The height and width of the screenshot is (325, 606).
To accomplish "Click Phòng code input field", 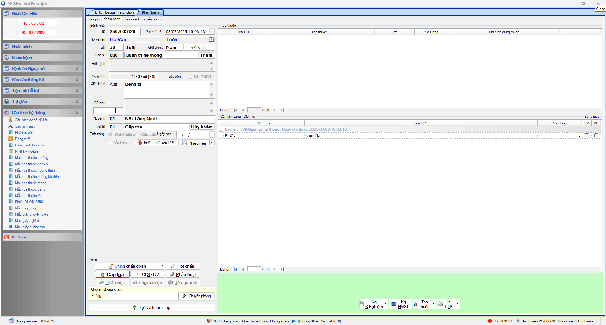I will pyautogui.click(x=111, y=296).
